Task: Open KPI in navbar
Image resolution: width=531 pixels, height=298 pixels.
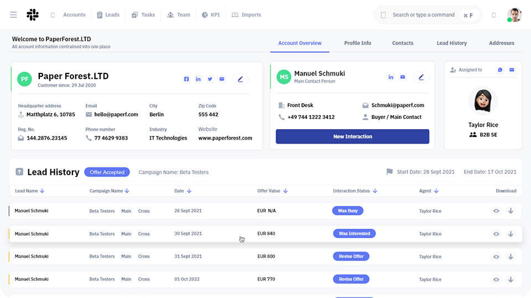Action: click(211, 15)
